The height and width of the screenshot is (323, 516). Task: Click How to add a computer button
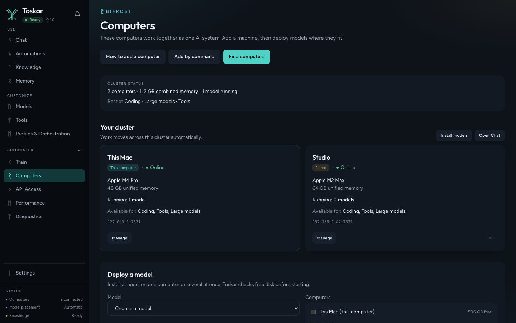pos(133,57)
